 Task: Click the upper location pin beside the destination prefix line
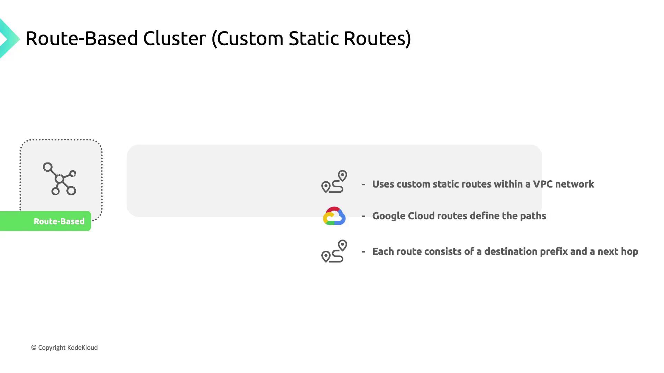click(x=342, y=245)
